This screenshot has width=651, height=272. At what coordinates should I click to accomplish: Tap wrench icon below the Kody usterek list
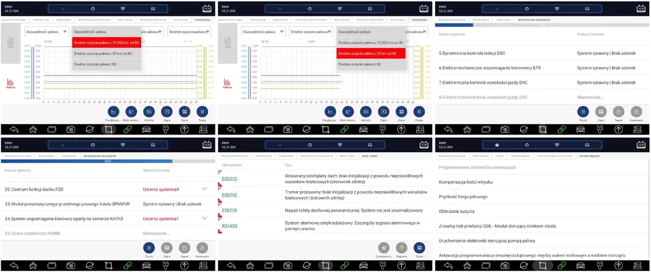(x=382, y=266)
